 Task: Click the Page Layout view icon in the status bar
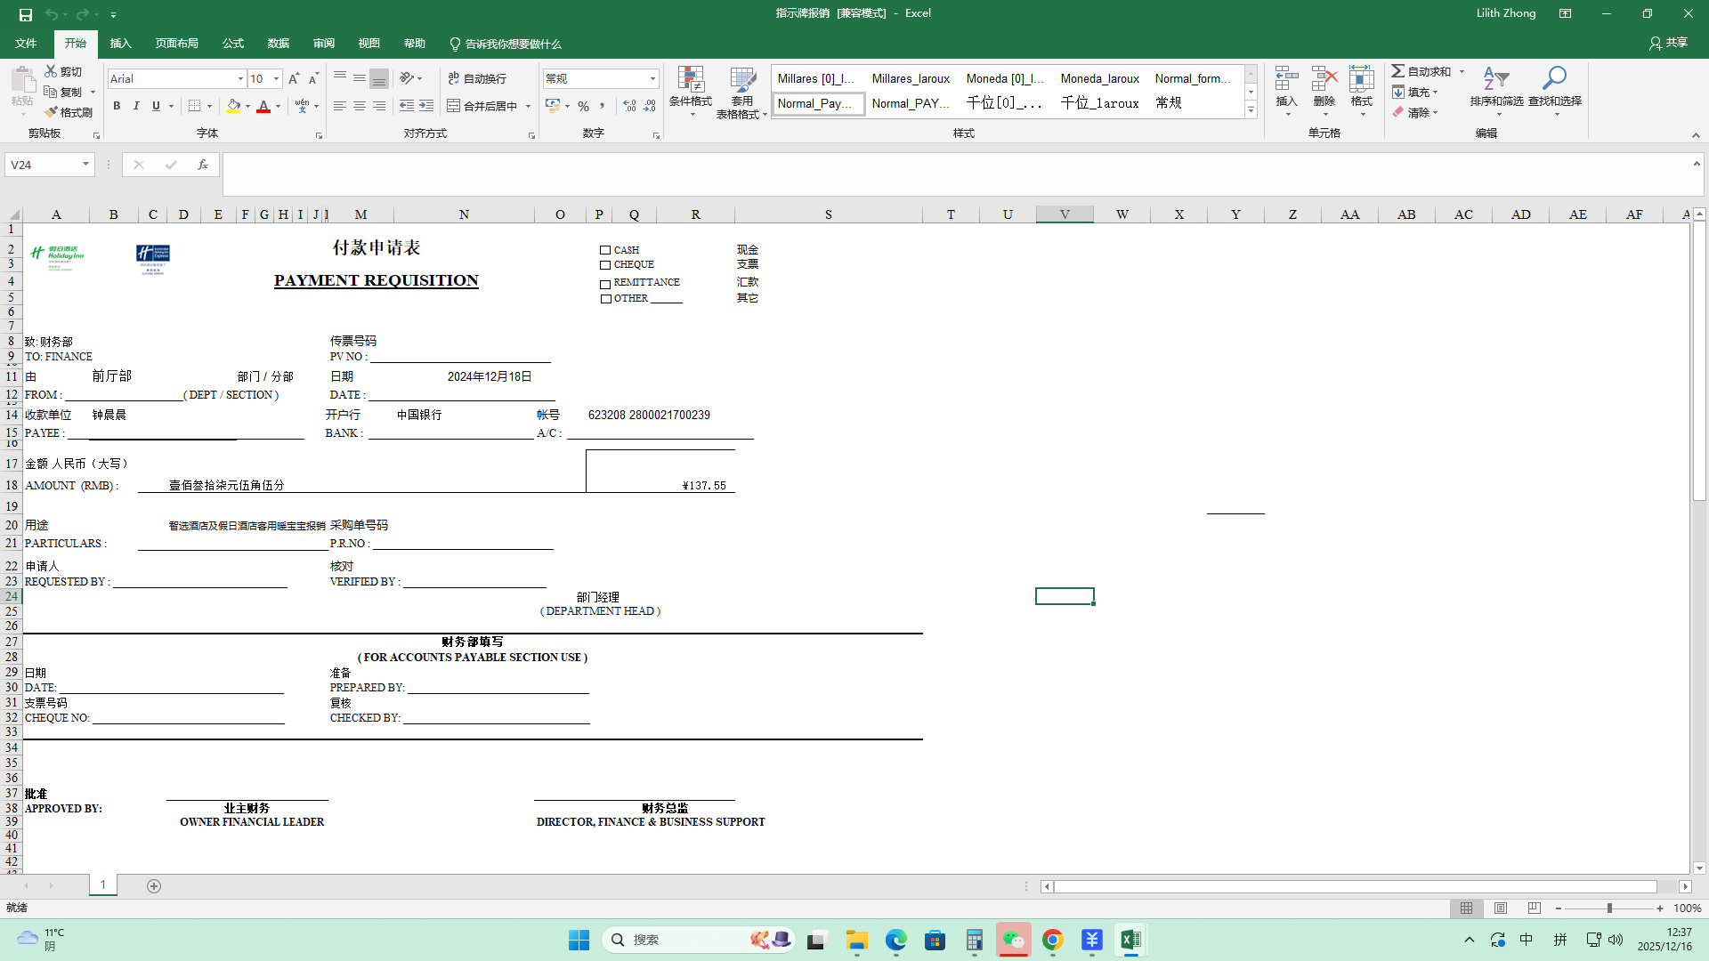coord(1501,909)
